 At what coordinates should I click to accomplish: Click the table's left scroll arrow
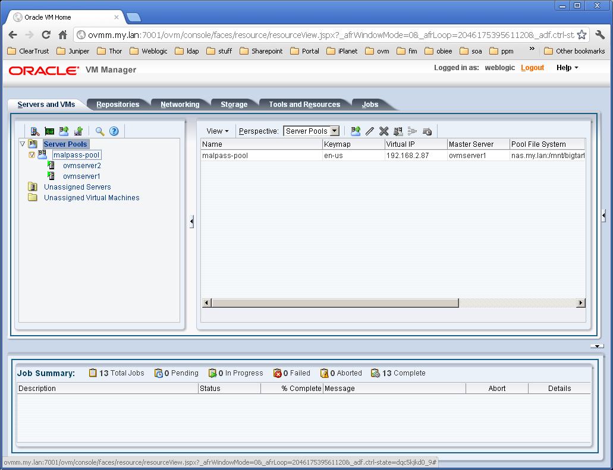[x=207, y=303]
